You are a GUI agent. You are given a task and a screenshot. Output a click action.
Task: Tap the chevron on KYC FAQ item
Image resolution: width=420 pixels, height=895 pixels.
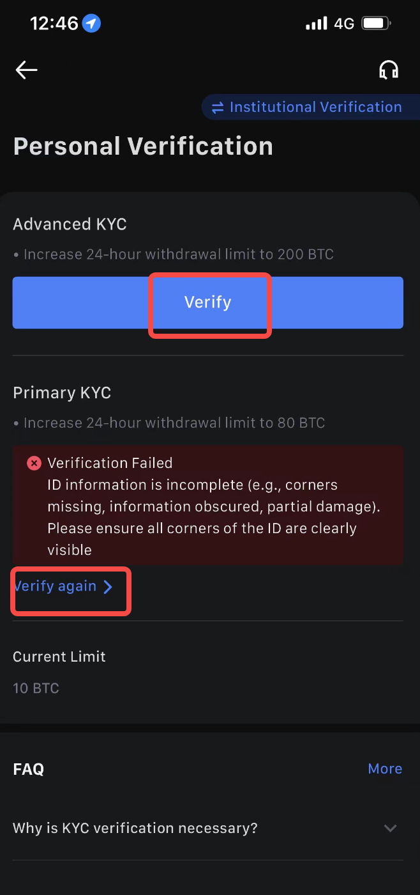coord(390,829)
